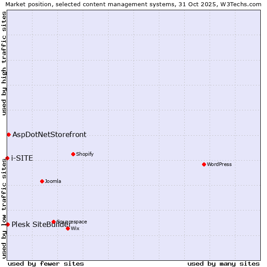Click the 'used by high traffic sites' axis label
Image resolution: width=267 pixels, height=267 pixels.
(4, 63)
